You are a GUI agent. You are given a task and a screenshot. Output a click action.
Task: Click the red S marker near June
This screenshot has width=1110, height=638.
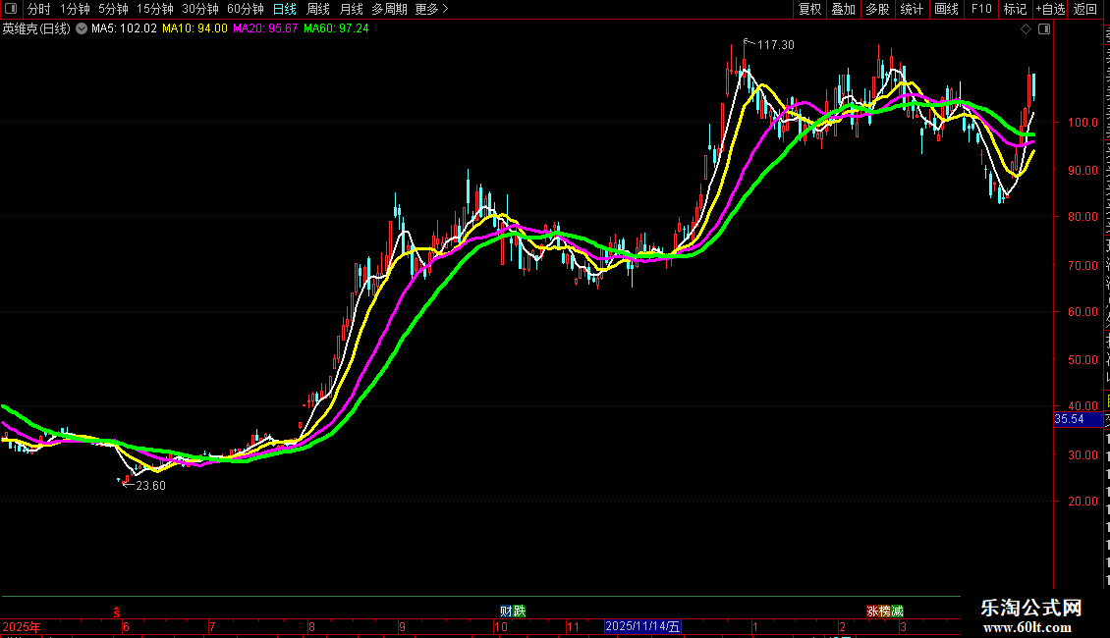click(117, 612)
